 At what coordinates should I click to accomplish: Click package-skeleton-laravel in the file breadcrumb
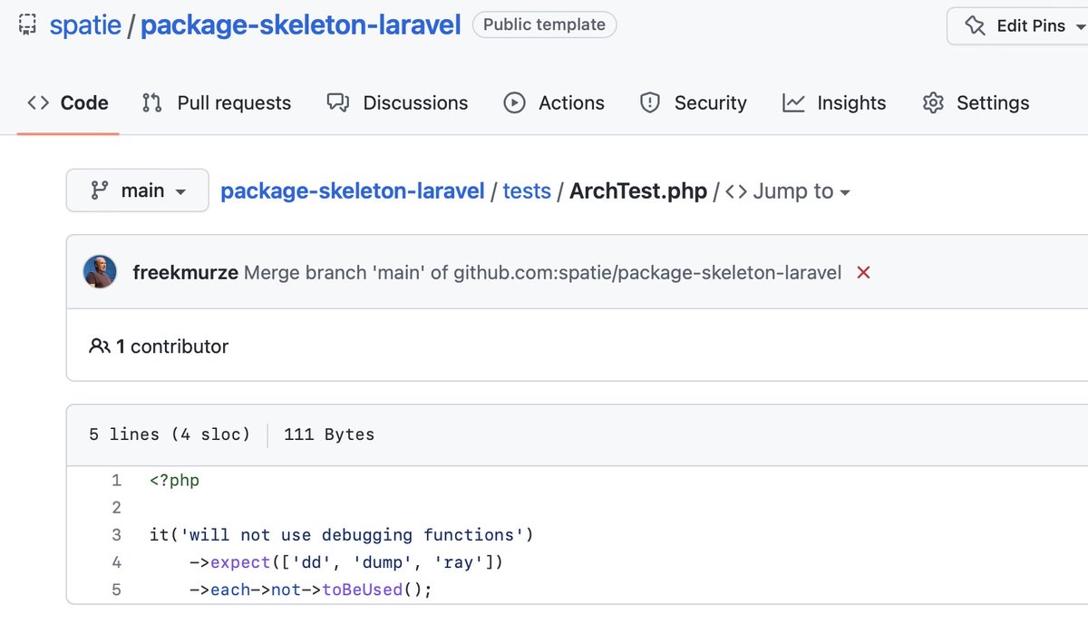(353, 190)
